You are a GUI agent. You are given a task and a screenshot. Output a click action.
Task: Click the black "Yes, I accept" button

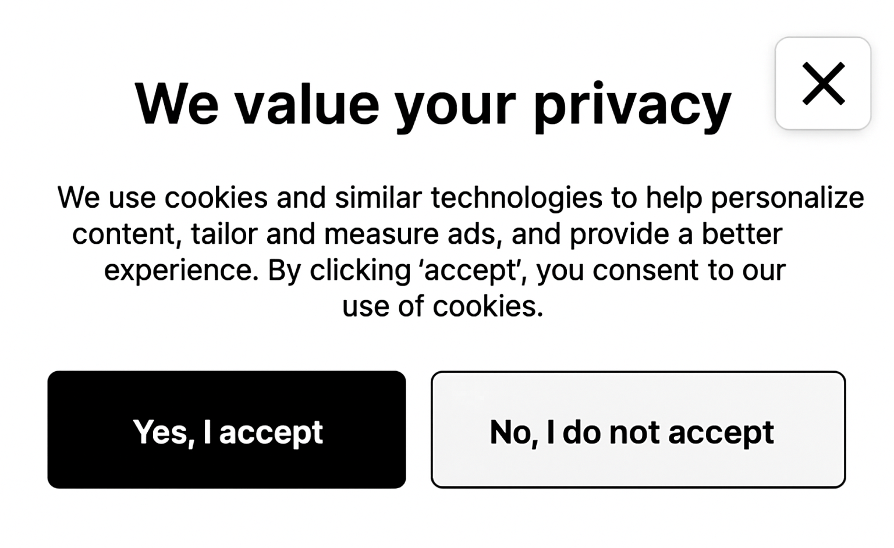[x=226, y=430]
